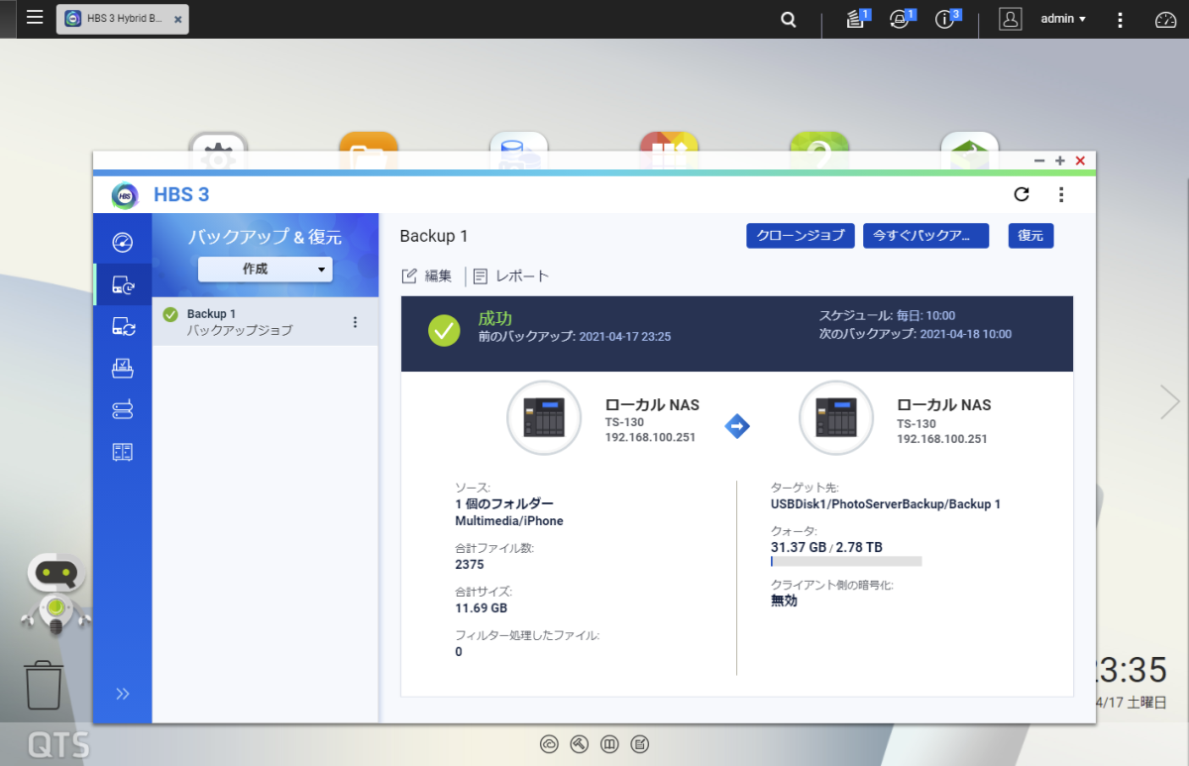Screen dimensions: 1189x766
Task: Click the HBS 3 refresh icon
Action: click(1022, 194)
